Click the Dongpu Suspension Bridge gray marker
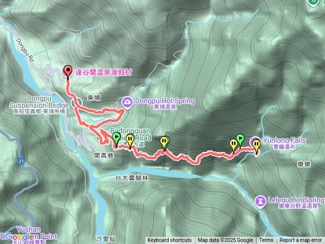 (x=77, y=103)
